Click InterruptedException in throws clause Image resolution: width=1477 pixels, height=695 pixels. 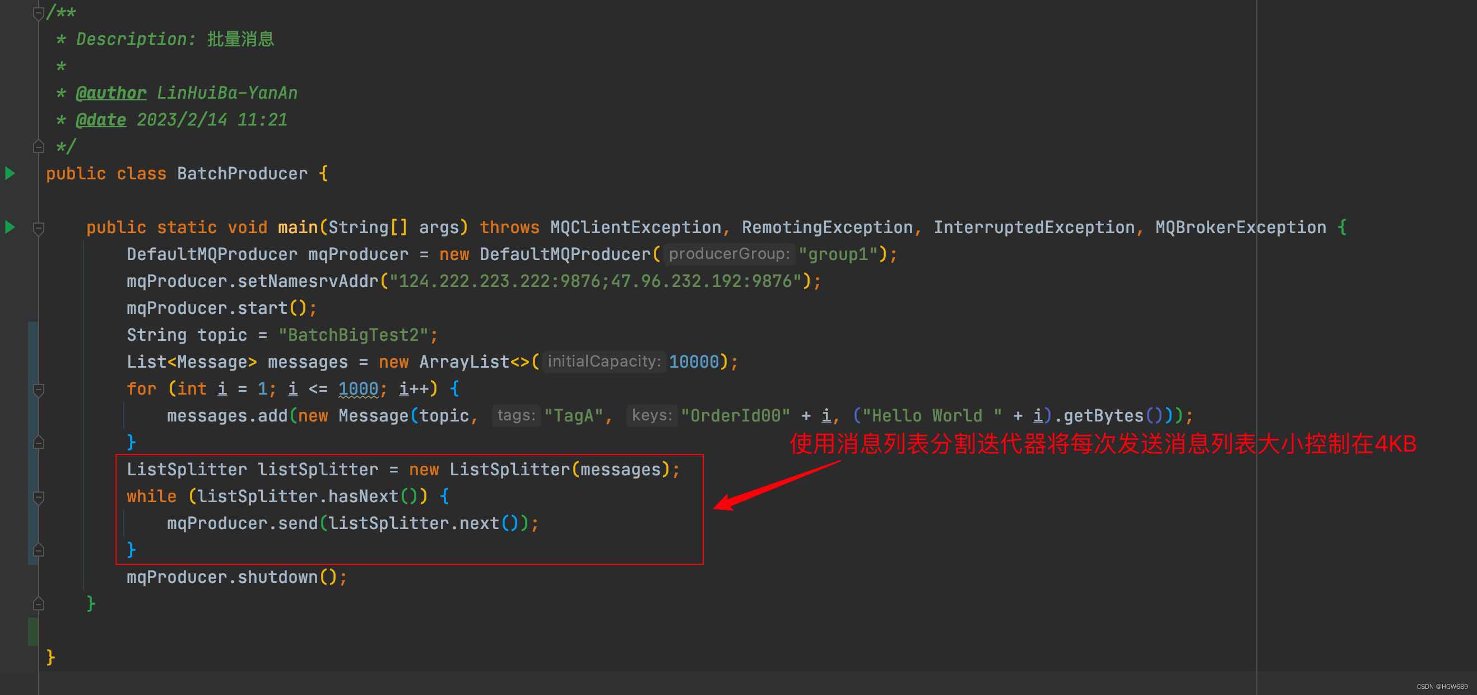(x=1034, y=228)
